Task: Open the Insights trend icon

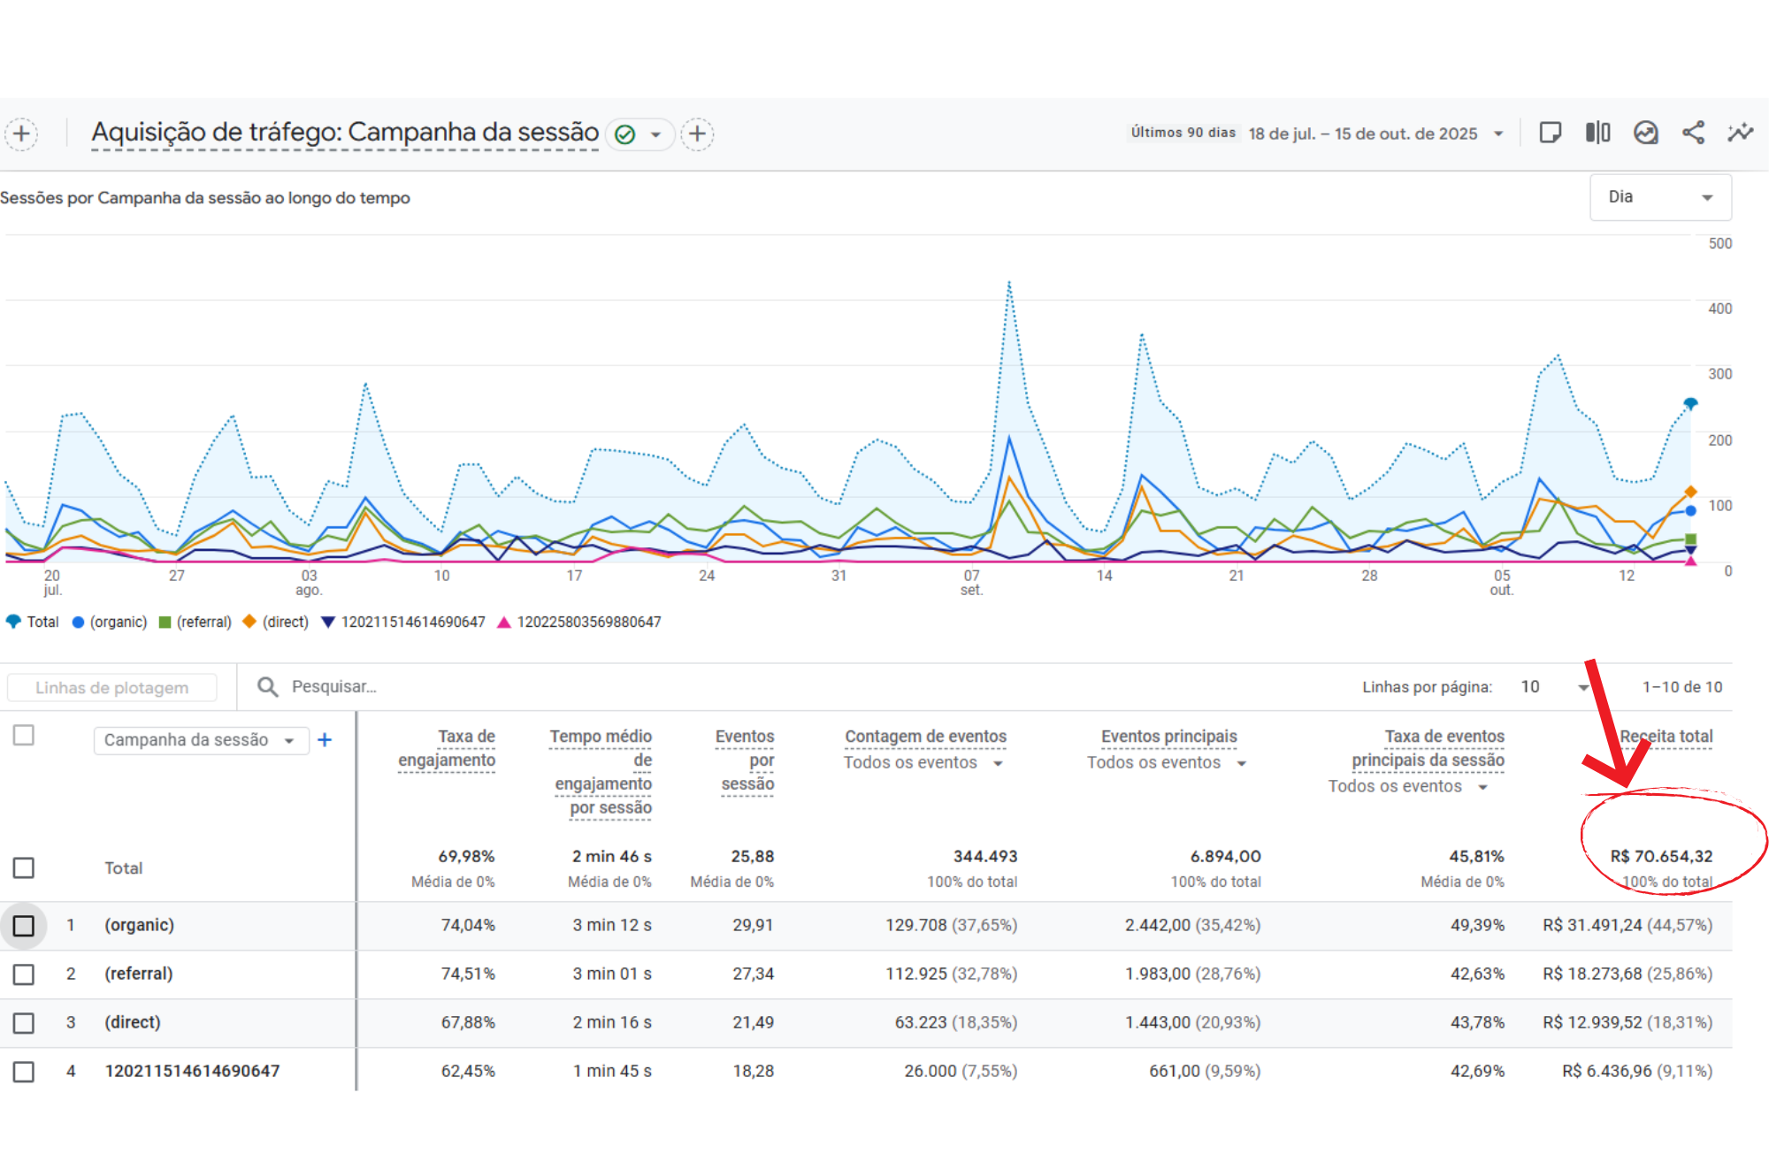Action: pos(1645,133)
